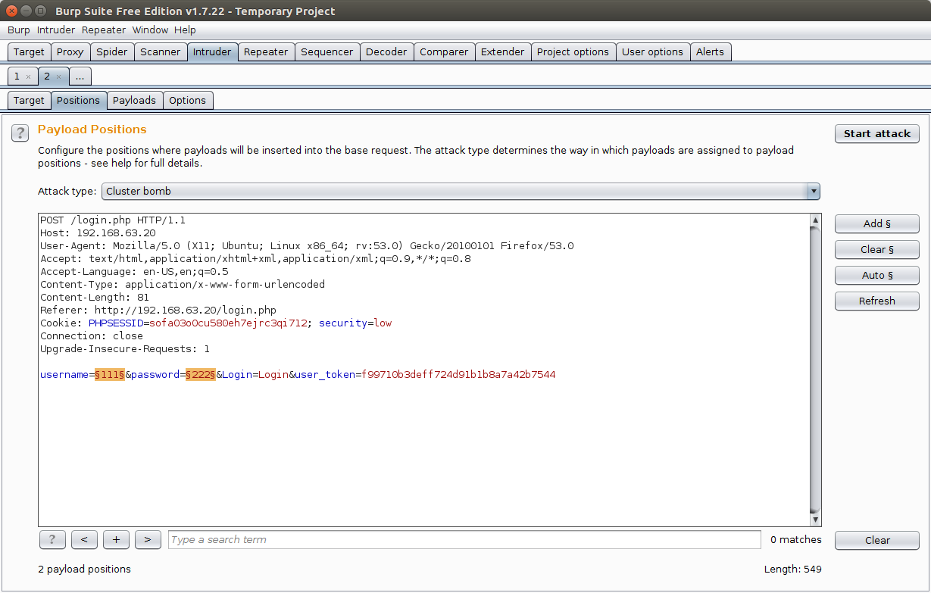Viewport: 931px width, 593px height.
Task: Switch to the Intruder Options tab
Action: (188, 100)
